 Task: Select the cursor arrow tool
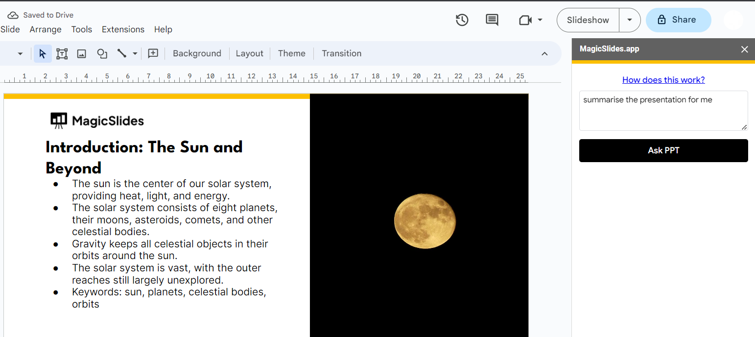(43, 53)
